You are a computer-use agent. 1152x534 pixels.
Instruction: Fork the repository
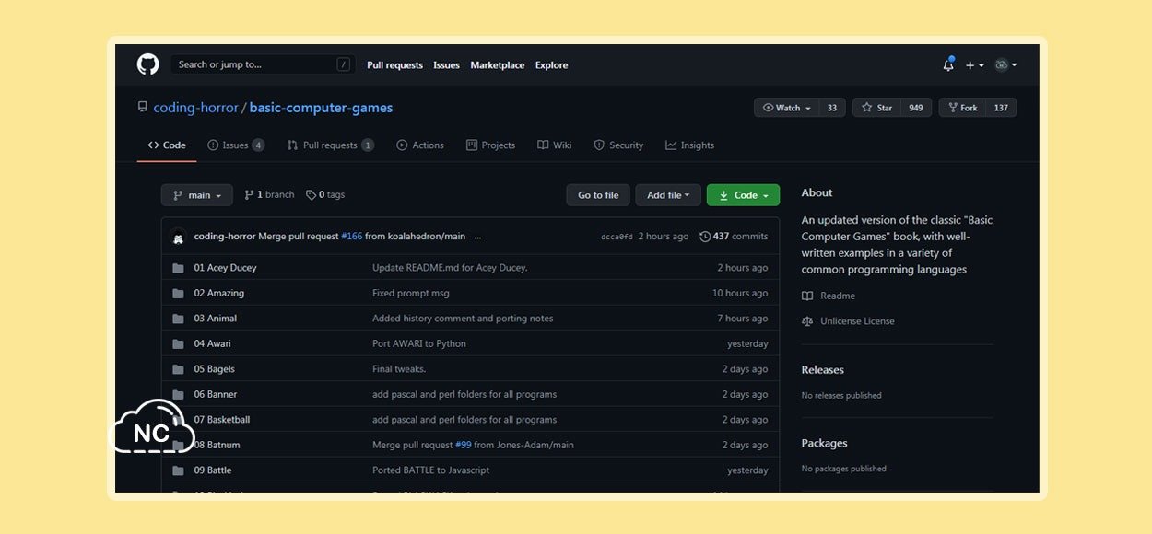point(961,108)
